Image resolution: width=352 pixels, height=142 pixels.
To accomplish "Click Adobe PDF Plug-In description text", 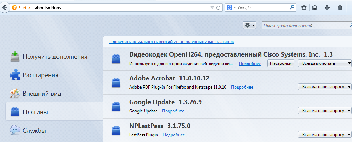I will 178,87.
